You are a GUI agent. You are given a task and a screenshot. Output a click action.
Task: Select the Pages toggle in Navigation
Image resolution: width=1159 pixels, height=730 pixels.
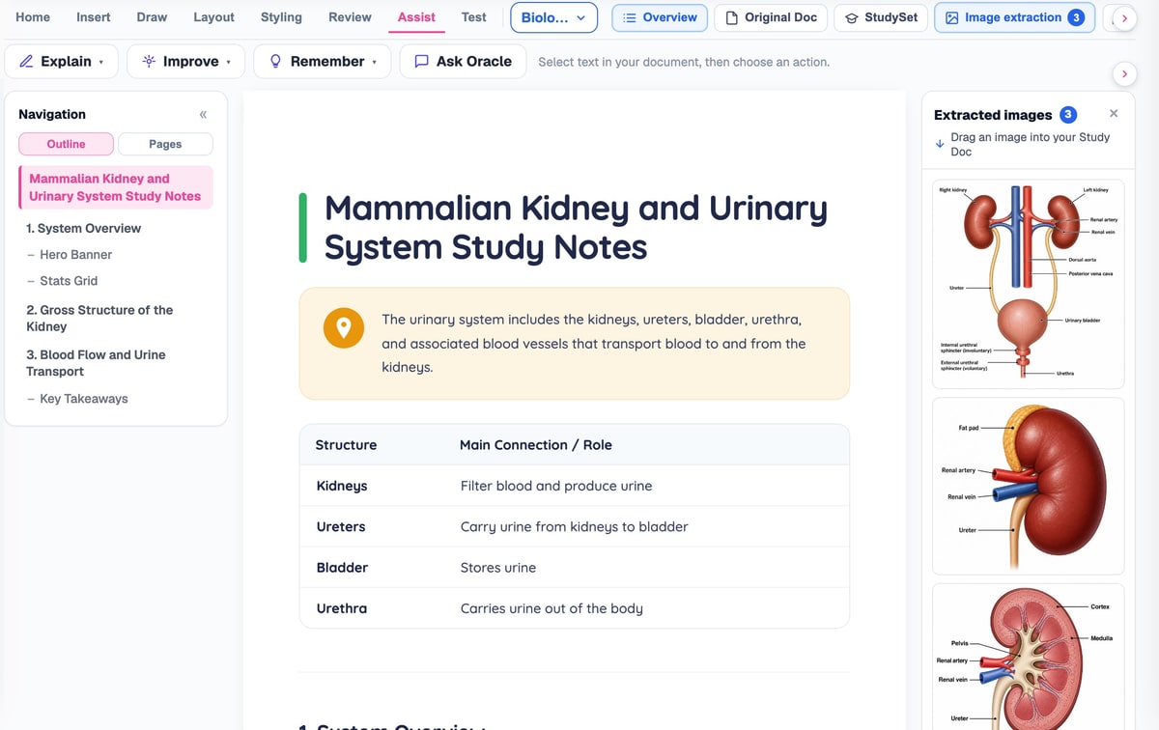coord(165,144)
